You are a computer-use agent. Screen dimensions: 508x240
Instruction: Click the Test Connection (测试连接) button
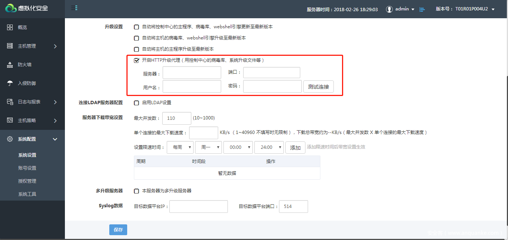pos(319,87)
